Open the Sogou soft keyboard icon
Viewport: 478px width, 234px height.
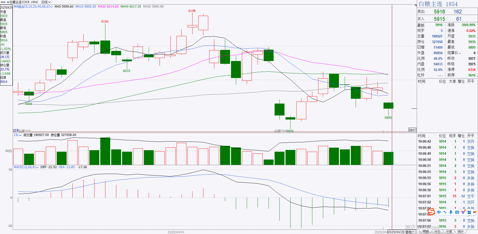point(457,212)
